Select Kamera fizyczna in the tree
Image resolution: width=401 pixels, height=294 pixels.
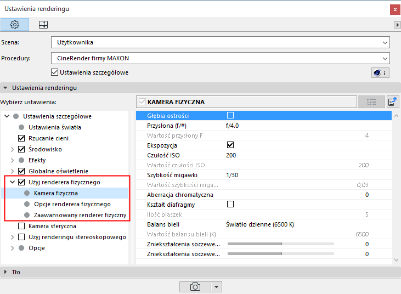56,193
